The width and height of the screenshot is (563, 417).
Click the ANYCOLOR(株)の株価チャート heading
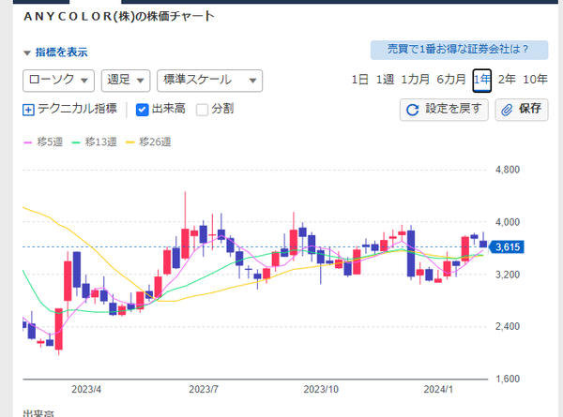click(119, 16)
